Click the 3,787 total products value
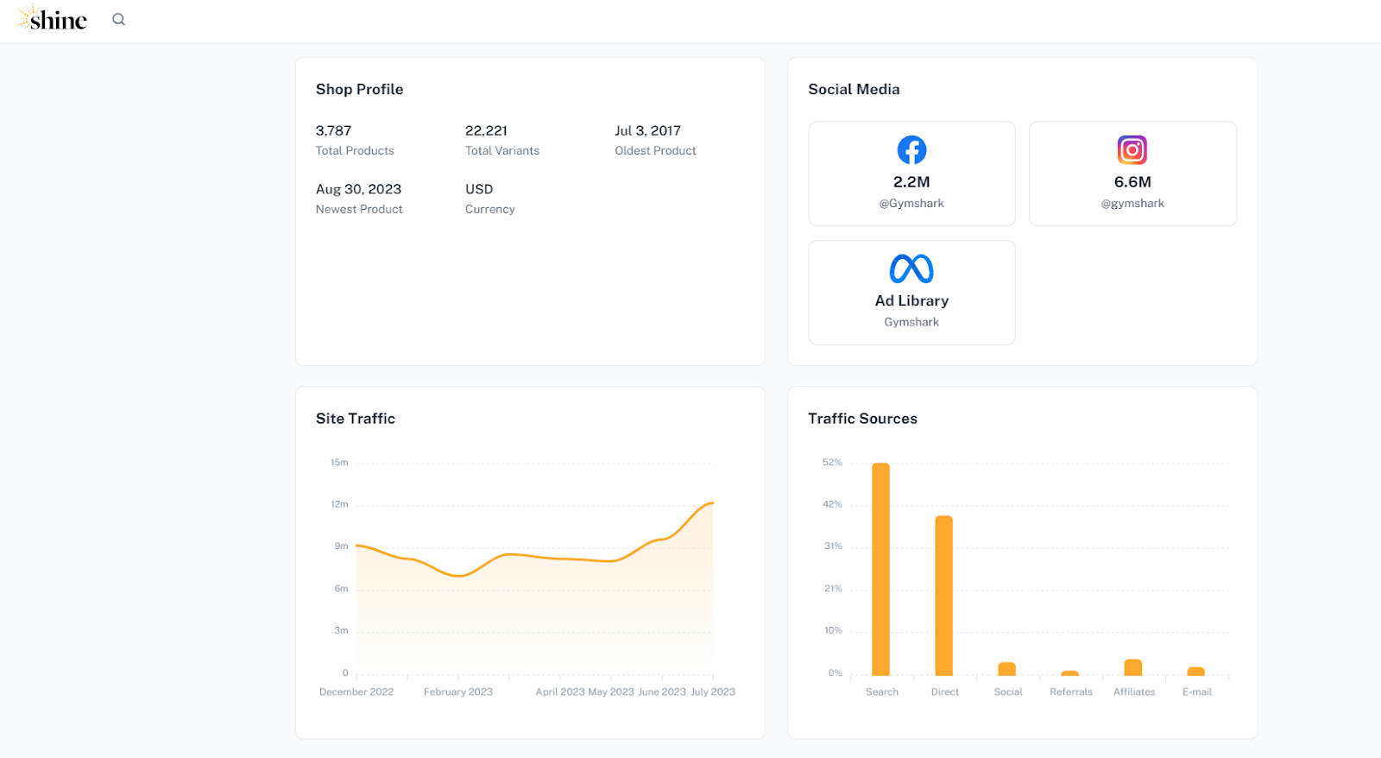 tap(333, 131)
